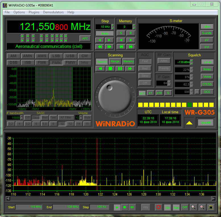
Task: Start the spectrum sweep with play button
Action: [117, 207]
